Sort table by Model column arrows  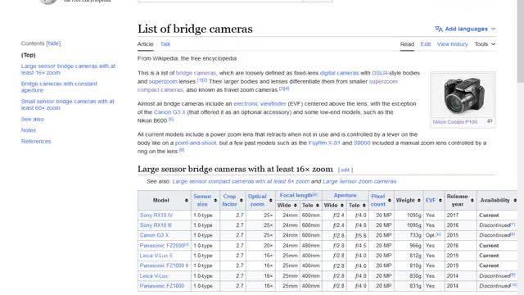coord(187,200)
